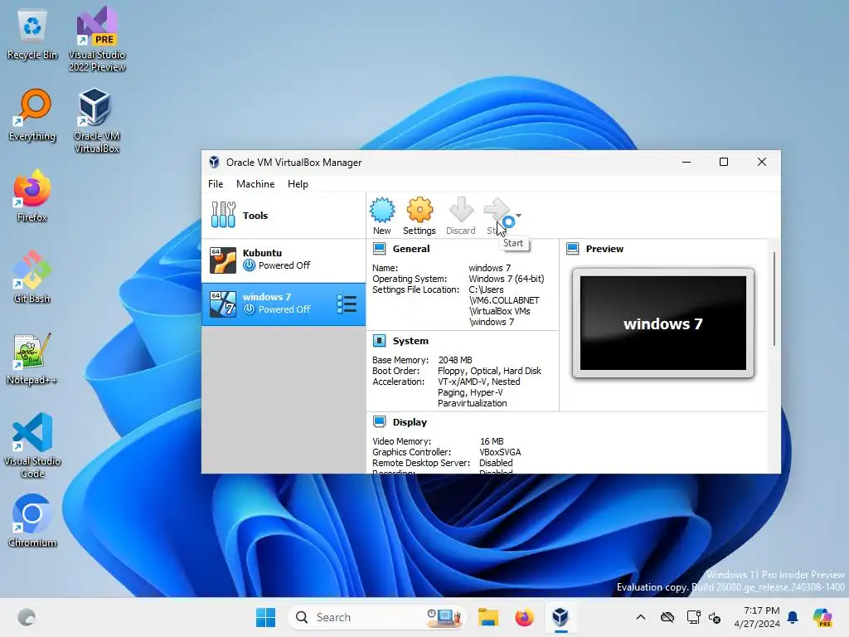Select the Tools entry in sidebar
The image size is (849, 637).
(x=284, y=215)
